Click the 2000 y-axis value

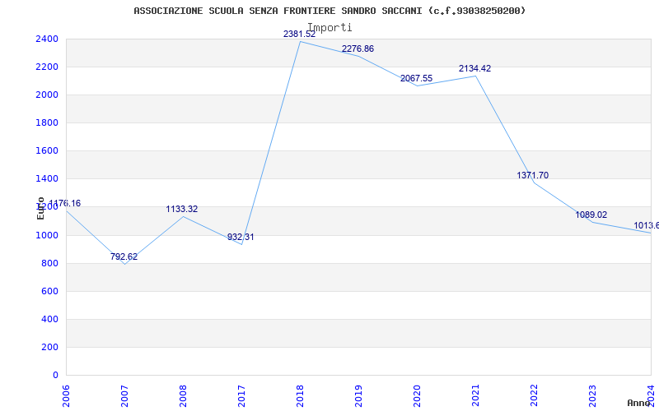47,95
